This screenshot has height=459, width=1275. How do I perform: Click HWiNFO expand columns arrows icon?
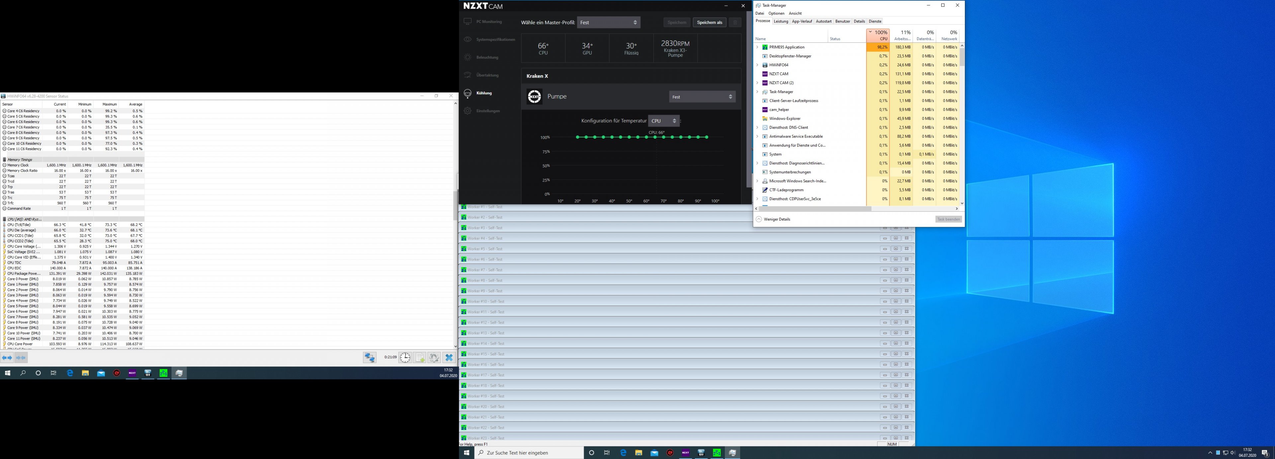pos(7,357)
